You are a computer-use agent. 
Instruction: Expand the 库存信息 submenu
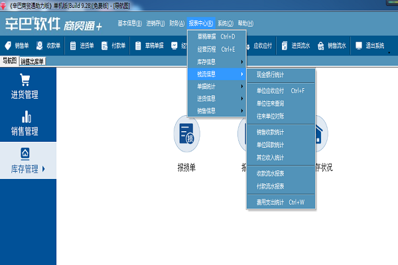pos(217,62)
